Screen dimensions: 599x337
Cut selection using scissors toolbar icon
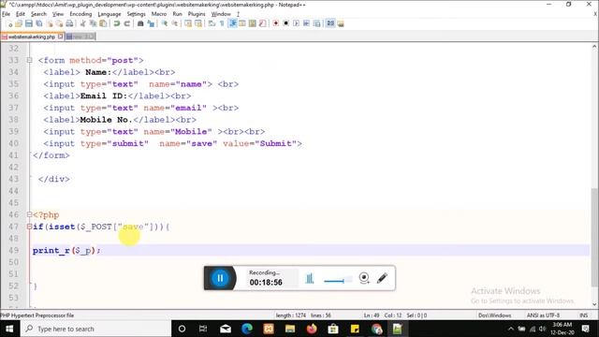(82, 23)
